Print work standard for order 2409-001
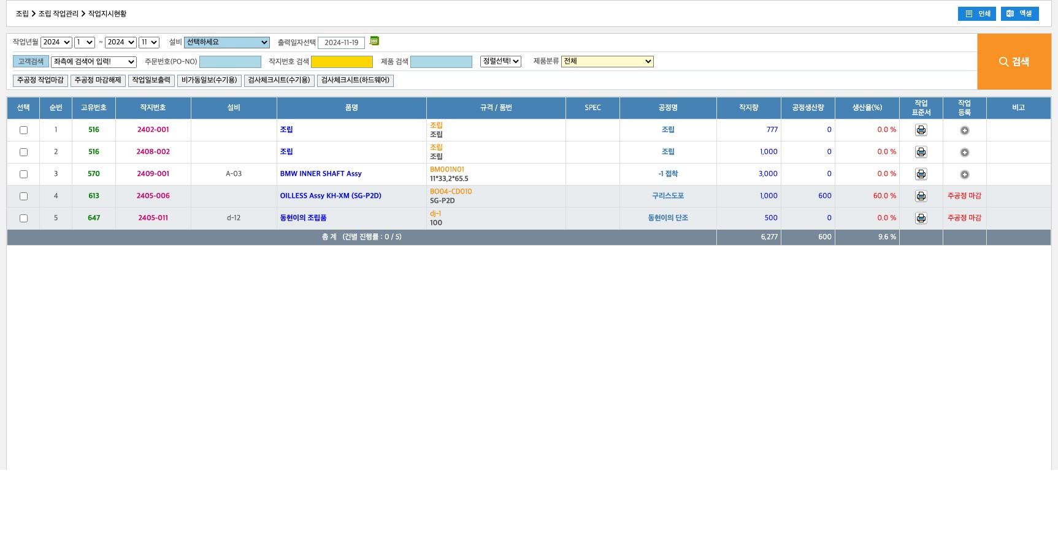 (x=921, y=174)
